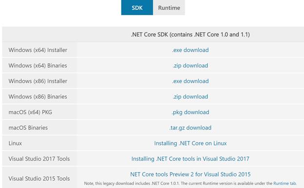This screenshot has height=188, width=304.
Task: Click the Windows (x64) Binaries row label
Action: [38, 65]
